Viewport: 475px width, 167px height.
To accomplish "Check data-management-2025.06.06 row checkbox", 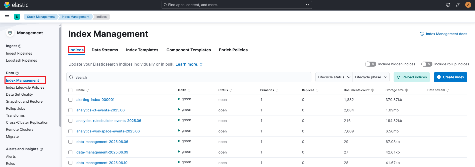I will (x=70, y=142).
